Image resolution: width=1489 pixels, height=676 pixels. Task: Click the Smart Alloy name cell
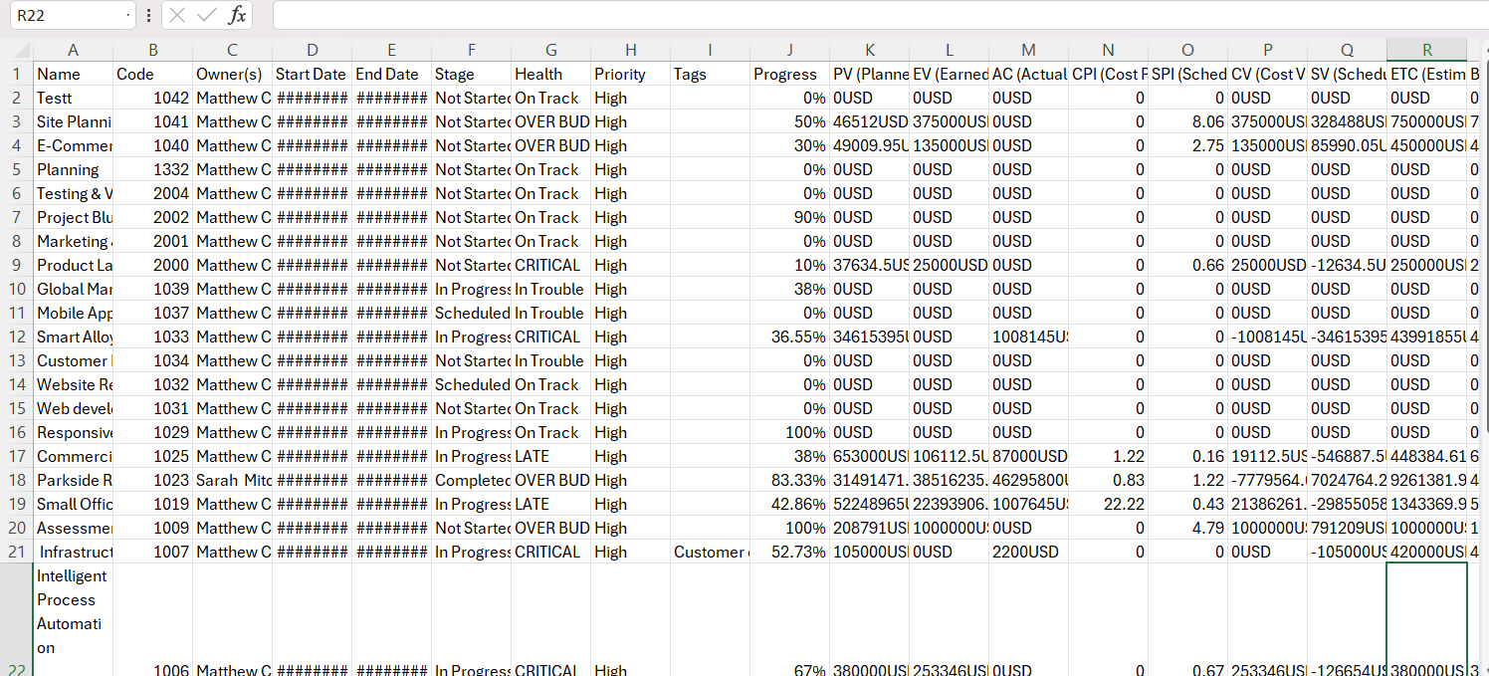coord(73,337)
